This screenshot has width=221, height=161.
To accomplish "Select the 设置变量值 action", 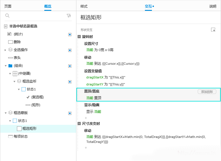I will (x=93, y=71).
